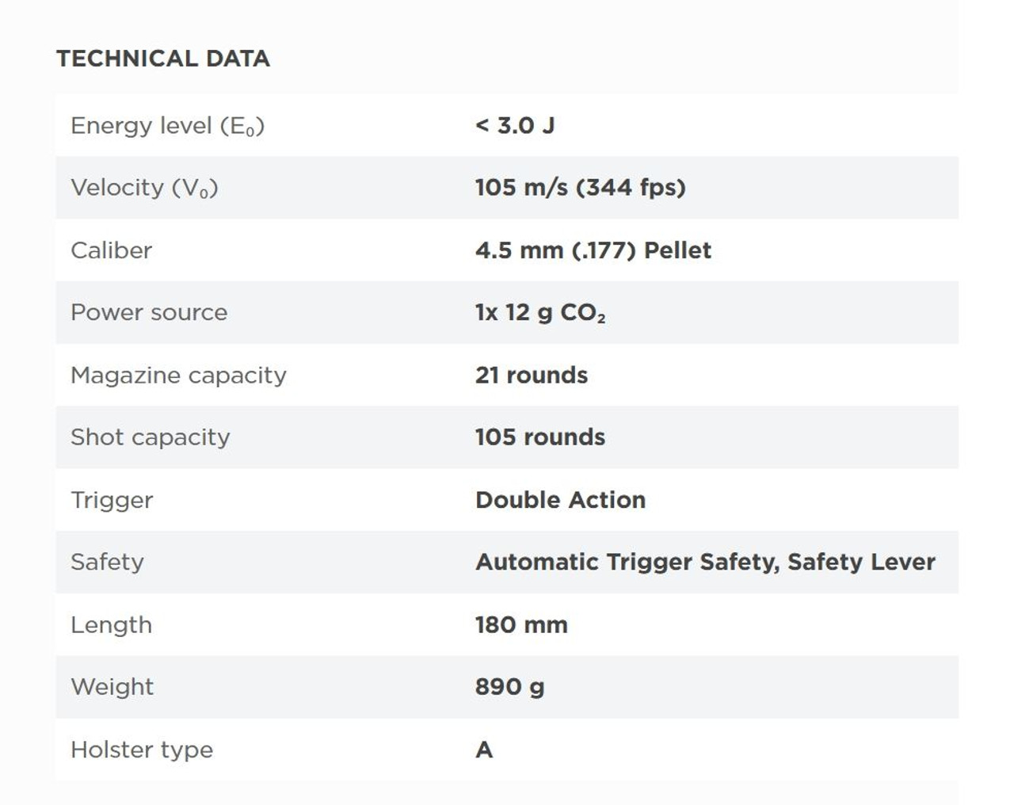
Task: Select the Caliber label
Action: tap(111, 250)
